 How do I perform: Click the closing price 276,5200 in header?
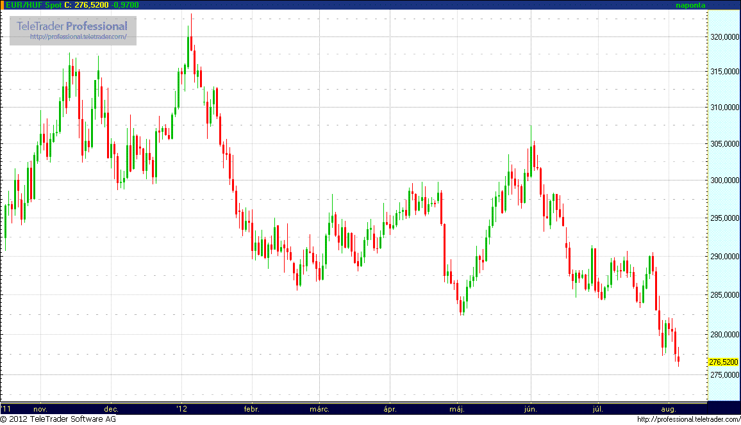[x=91, y=5]
